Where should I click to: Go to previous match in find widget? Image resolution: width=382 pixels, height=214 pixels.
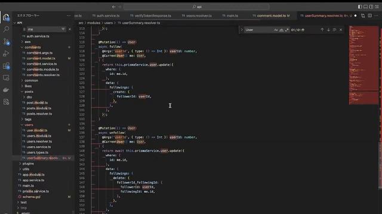tap(322, 30)
